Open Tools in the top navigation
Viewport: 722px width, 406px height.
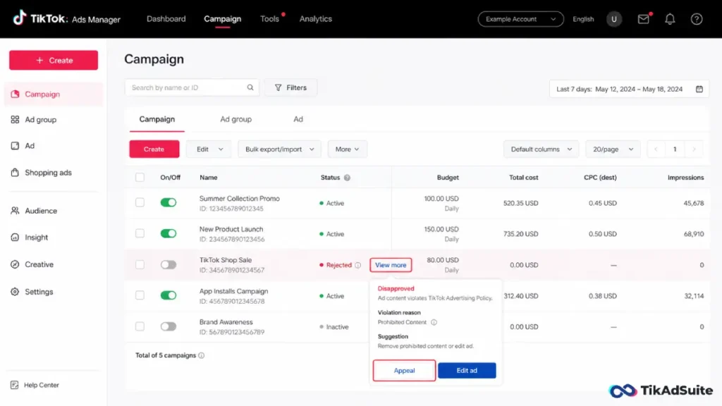pyautogui.click(x=270, y=19)
